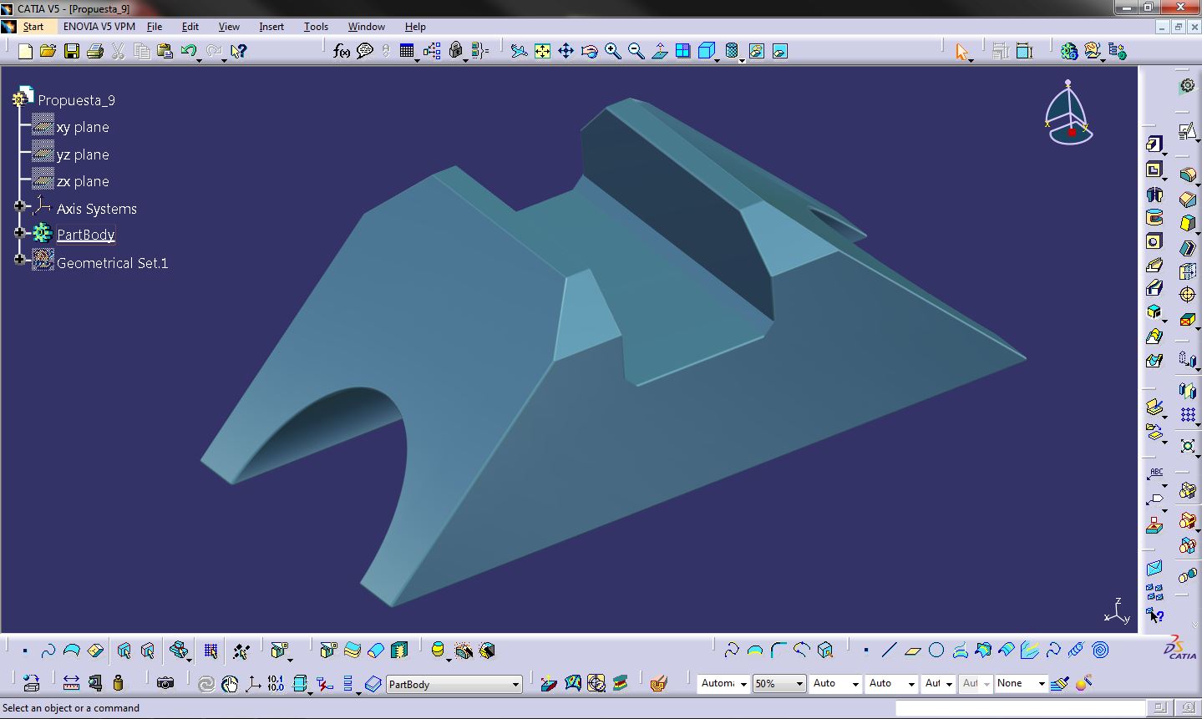1202x719 pixels.
Task: Select the xy plane in tree
Action: 83,127
